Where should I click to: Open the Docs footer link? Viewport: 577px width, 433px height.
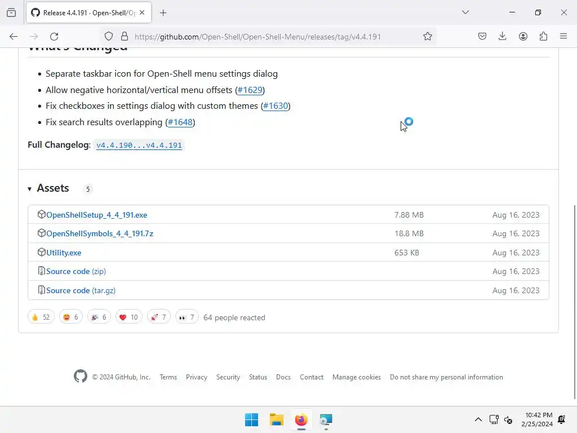(283, 377)
